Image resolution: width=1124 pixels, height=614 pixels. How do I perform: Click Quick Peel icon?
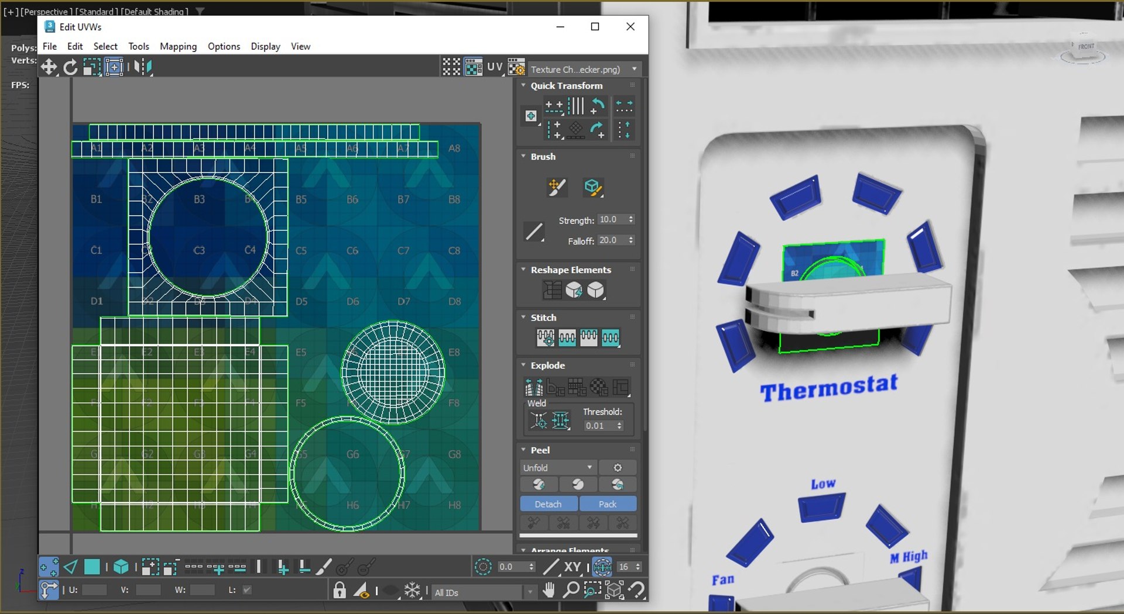[539, 484]
